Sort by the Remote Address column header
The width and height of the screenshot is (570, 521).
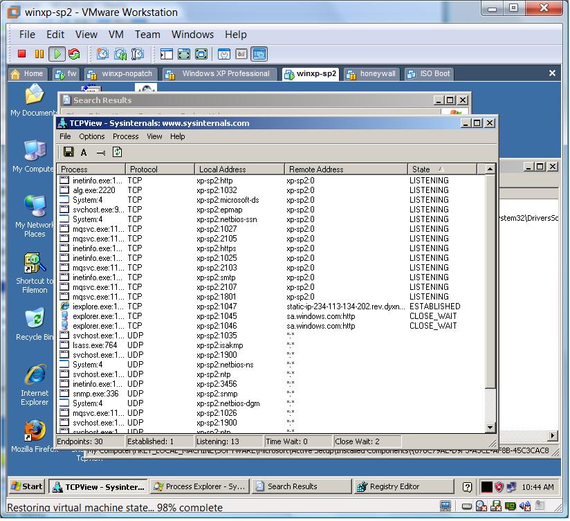pos(346,169)
